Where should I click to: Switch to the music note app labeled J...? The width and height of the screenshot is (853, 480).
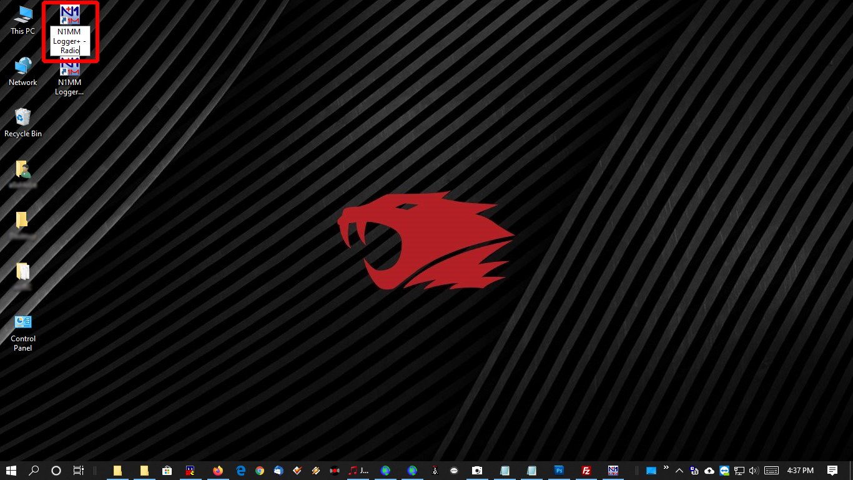pos(358,471)
